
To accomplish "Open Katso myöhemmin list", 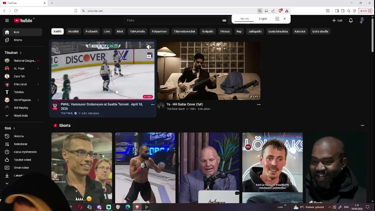I will pos(22,152).
